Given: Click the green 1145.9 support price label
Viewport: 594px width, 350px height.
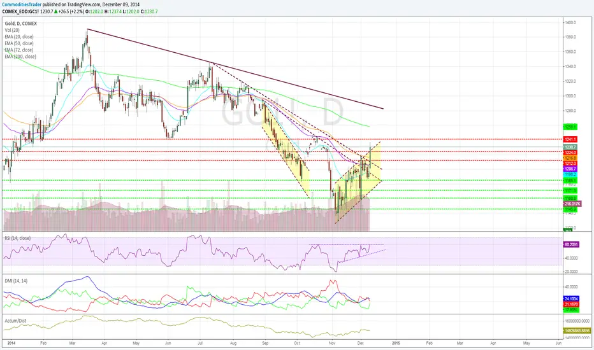Looking at the screenshot, I should (x=570, y=209).
